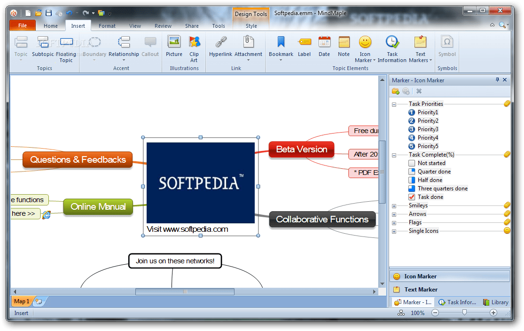Viewport: 524px width, 331px height.
Task: Open the Icon Marker dropdown arrow
Action: 374,61
